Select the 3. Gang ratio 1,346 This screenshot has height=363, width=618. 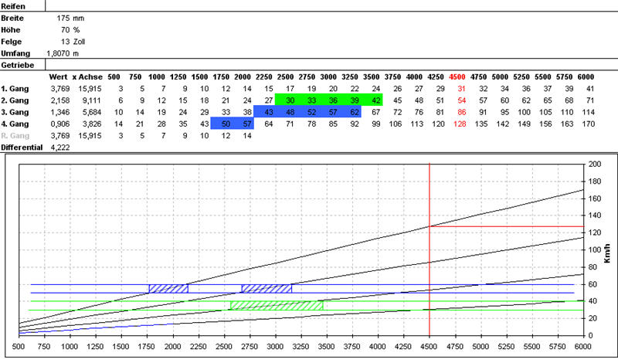[x=59, y=112]
